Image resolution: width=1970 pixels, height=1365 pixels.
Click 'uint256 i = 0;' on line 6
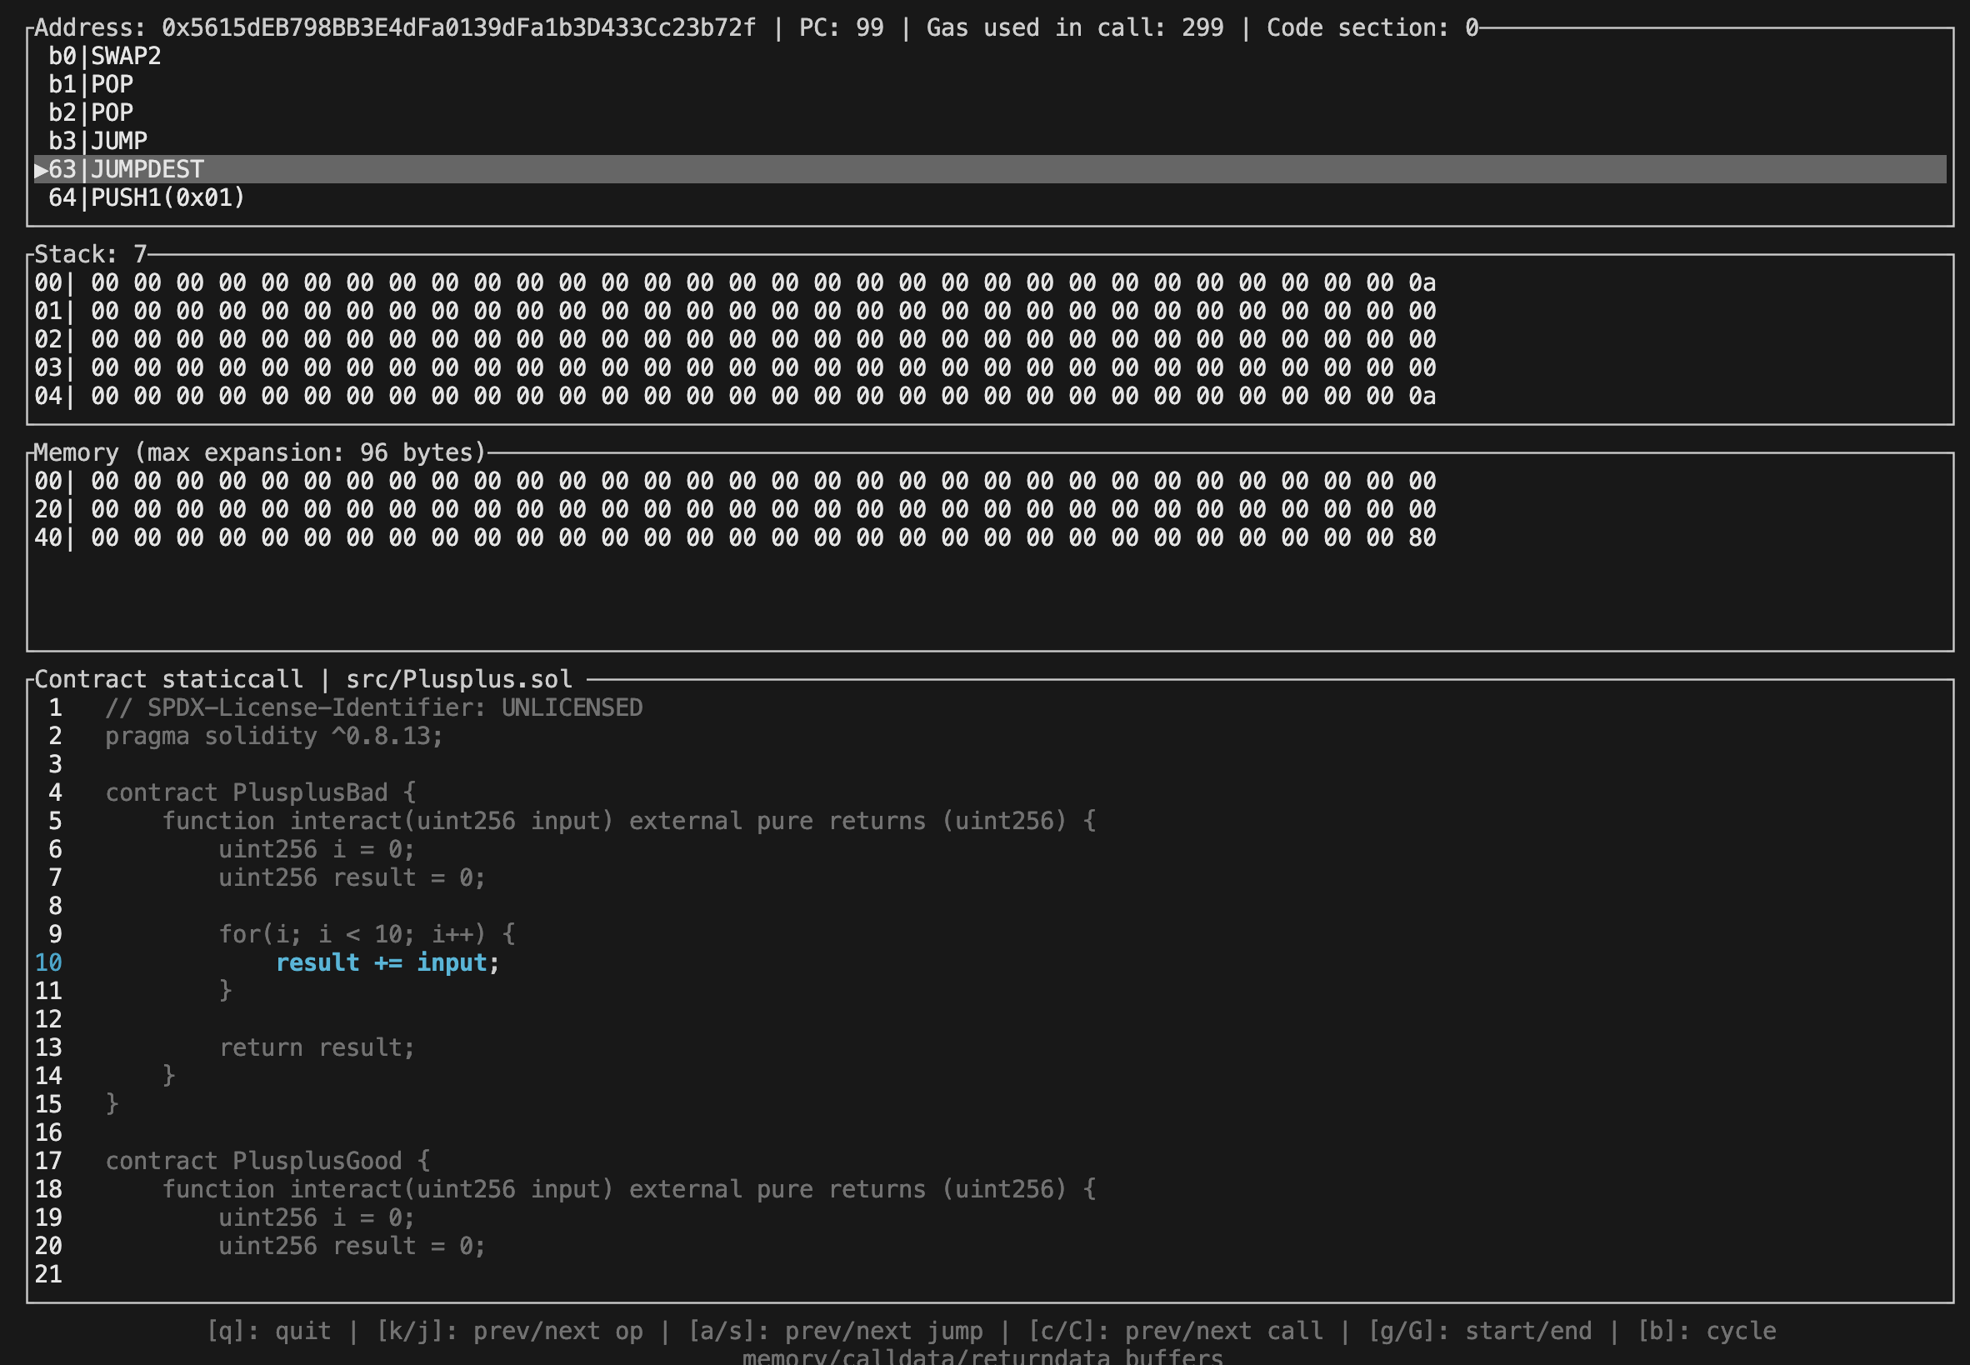[x=317, y=849]
